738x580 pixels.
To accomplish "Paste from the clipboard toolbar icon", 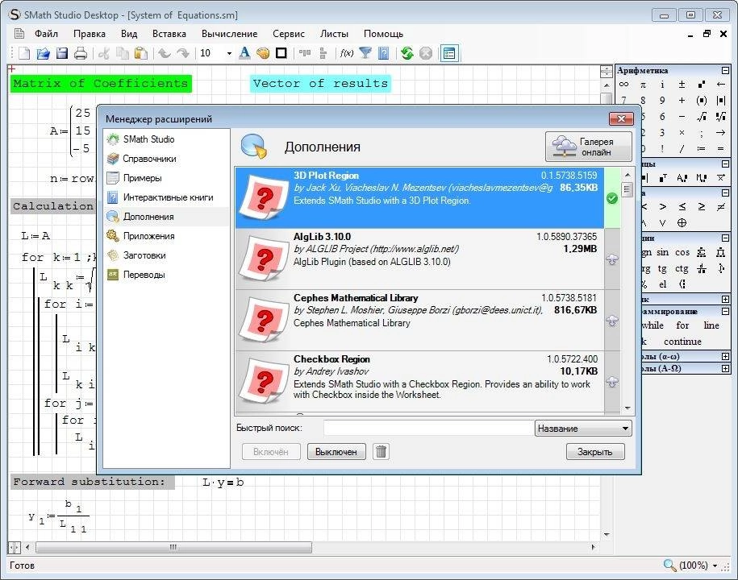I will click(140, 53).
